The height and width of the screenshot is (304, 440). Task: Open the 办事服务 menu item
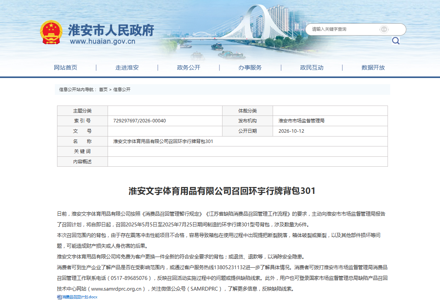click(250, 68)
